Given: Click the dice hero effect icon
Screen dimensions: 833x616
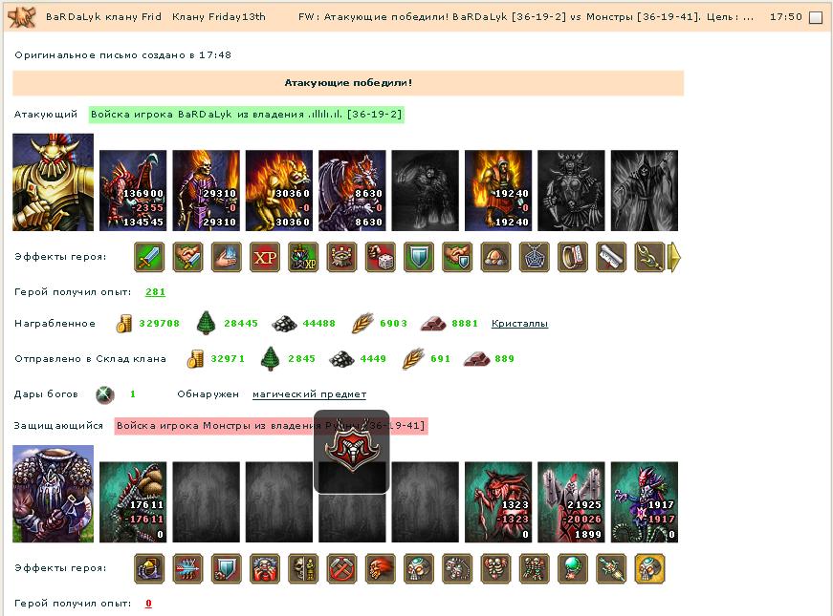Looking at the screenshot, I should click(x=381, y=257).
